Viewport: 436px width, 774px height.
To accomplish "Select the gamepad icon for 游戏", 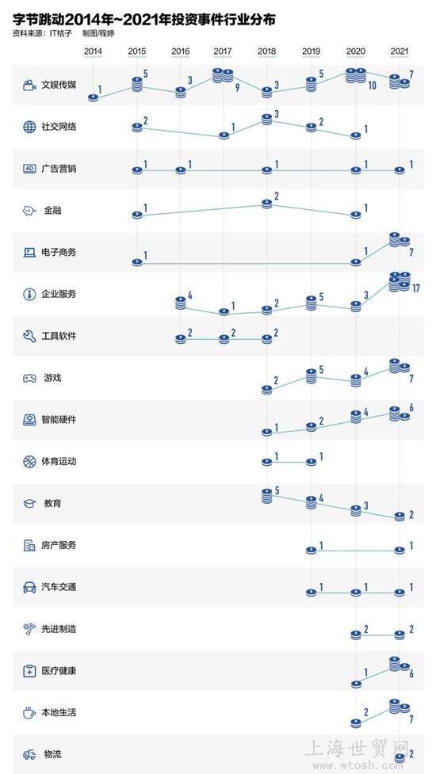I will click(29, 379).
